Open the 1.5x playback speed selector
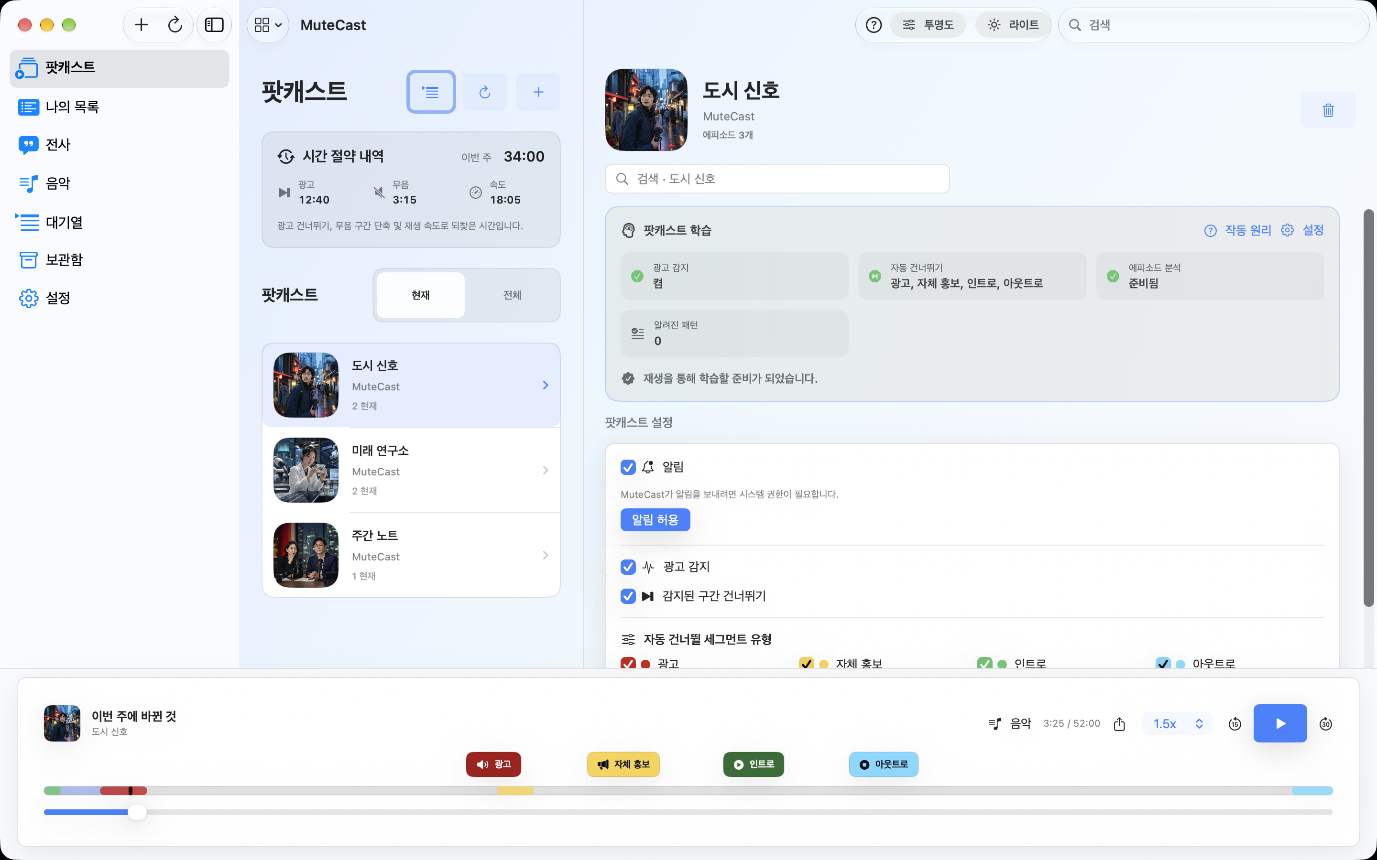The width and height of the screenshot is (1377, 860). pyautogui.click(x=1177, y=723)
